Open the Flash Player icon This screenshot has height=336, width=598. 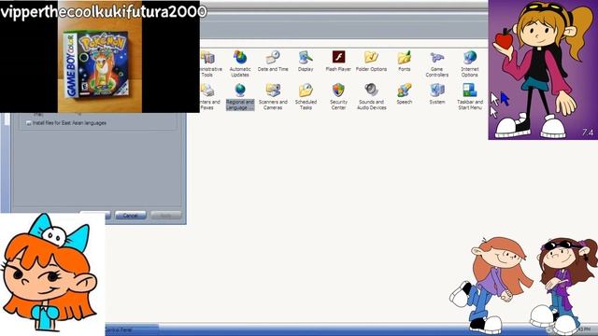pos(338,61)
